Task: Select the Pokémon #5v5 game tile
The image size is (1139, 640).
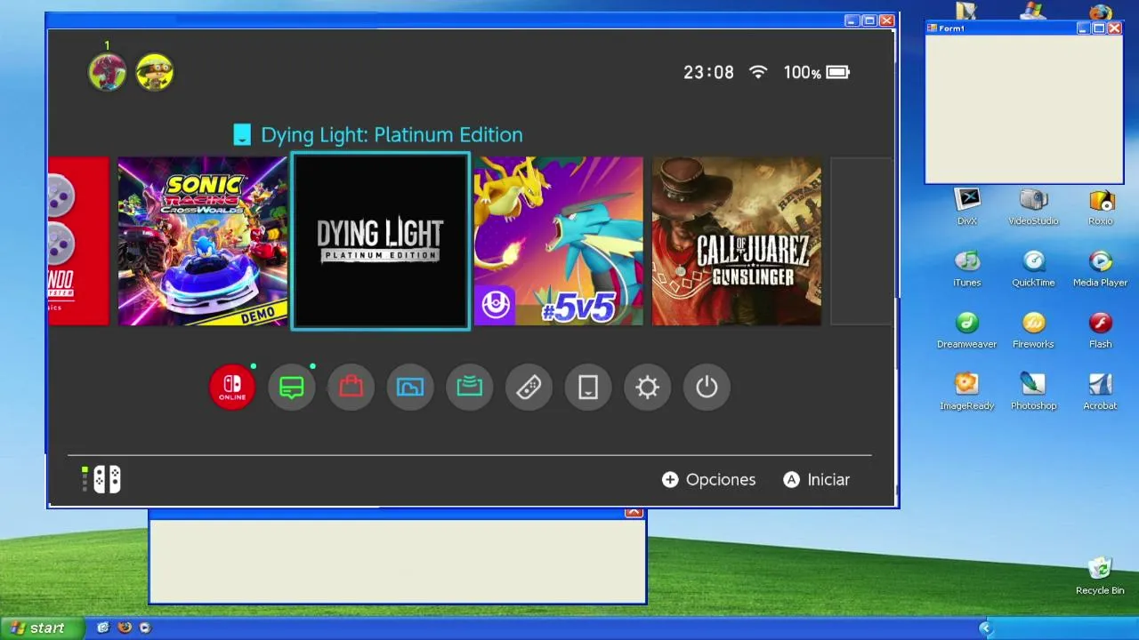Action: click(x=559, y=242)
